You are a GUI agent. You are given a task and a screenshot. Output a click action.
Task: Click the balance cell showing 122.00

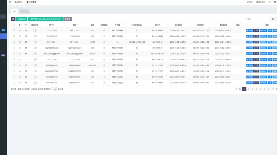point(92,42)
